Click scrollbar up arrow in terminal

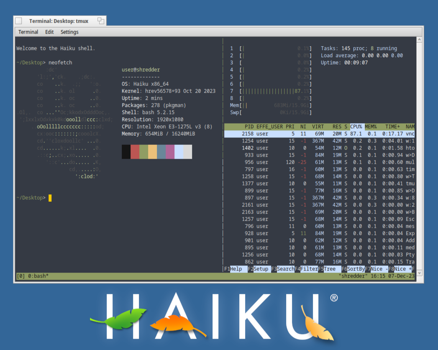coord(419,40)
